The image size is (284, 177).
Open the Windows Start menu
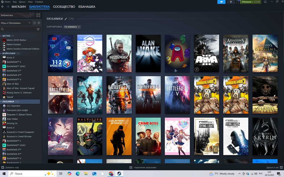pyautogui.click(x=4, y=174)
